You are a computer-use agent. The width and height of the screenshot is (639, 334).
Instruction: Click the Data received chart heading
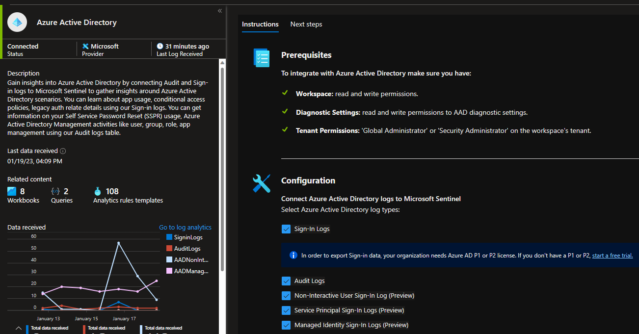tap(27, 228)
